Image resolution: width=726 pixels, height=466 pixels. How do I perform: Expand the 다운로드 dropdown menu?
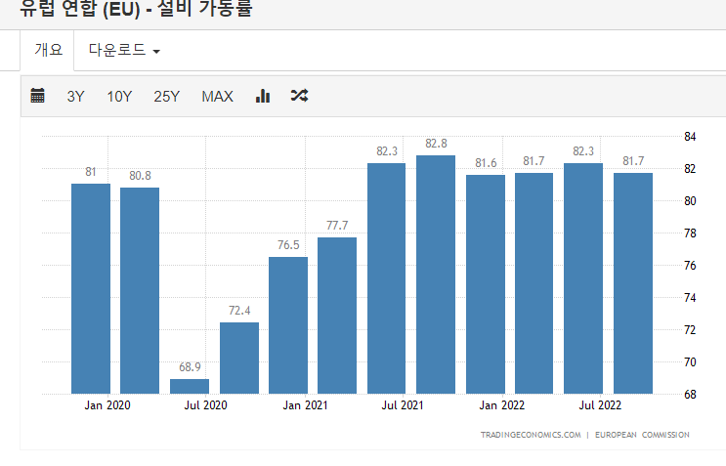pyautogui.click(x=124, y=50)
